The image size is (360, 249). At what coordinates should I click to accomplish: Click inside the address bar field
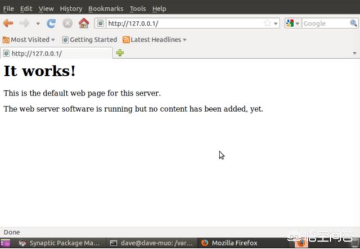click(x=180, y=24)
